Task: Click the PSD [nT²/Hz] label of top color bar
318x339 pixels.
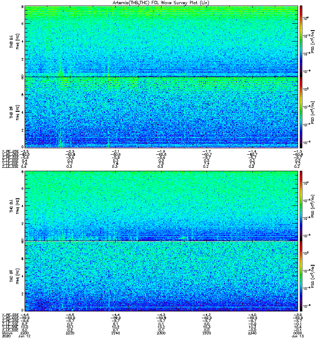Action: [312, 41]
